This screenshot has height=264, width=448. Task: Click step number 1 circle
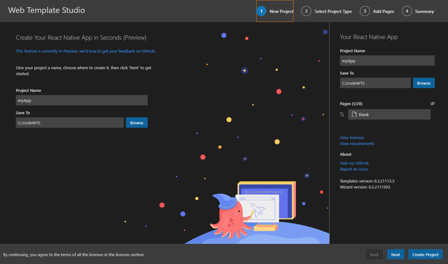(261, 11)
